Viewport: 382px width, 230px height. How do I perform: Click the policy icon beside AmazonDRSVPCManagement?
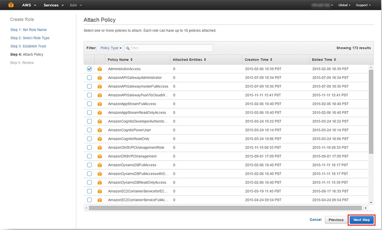pos(100,156)
